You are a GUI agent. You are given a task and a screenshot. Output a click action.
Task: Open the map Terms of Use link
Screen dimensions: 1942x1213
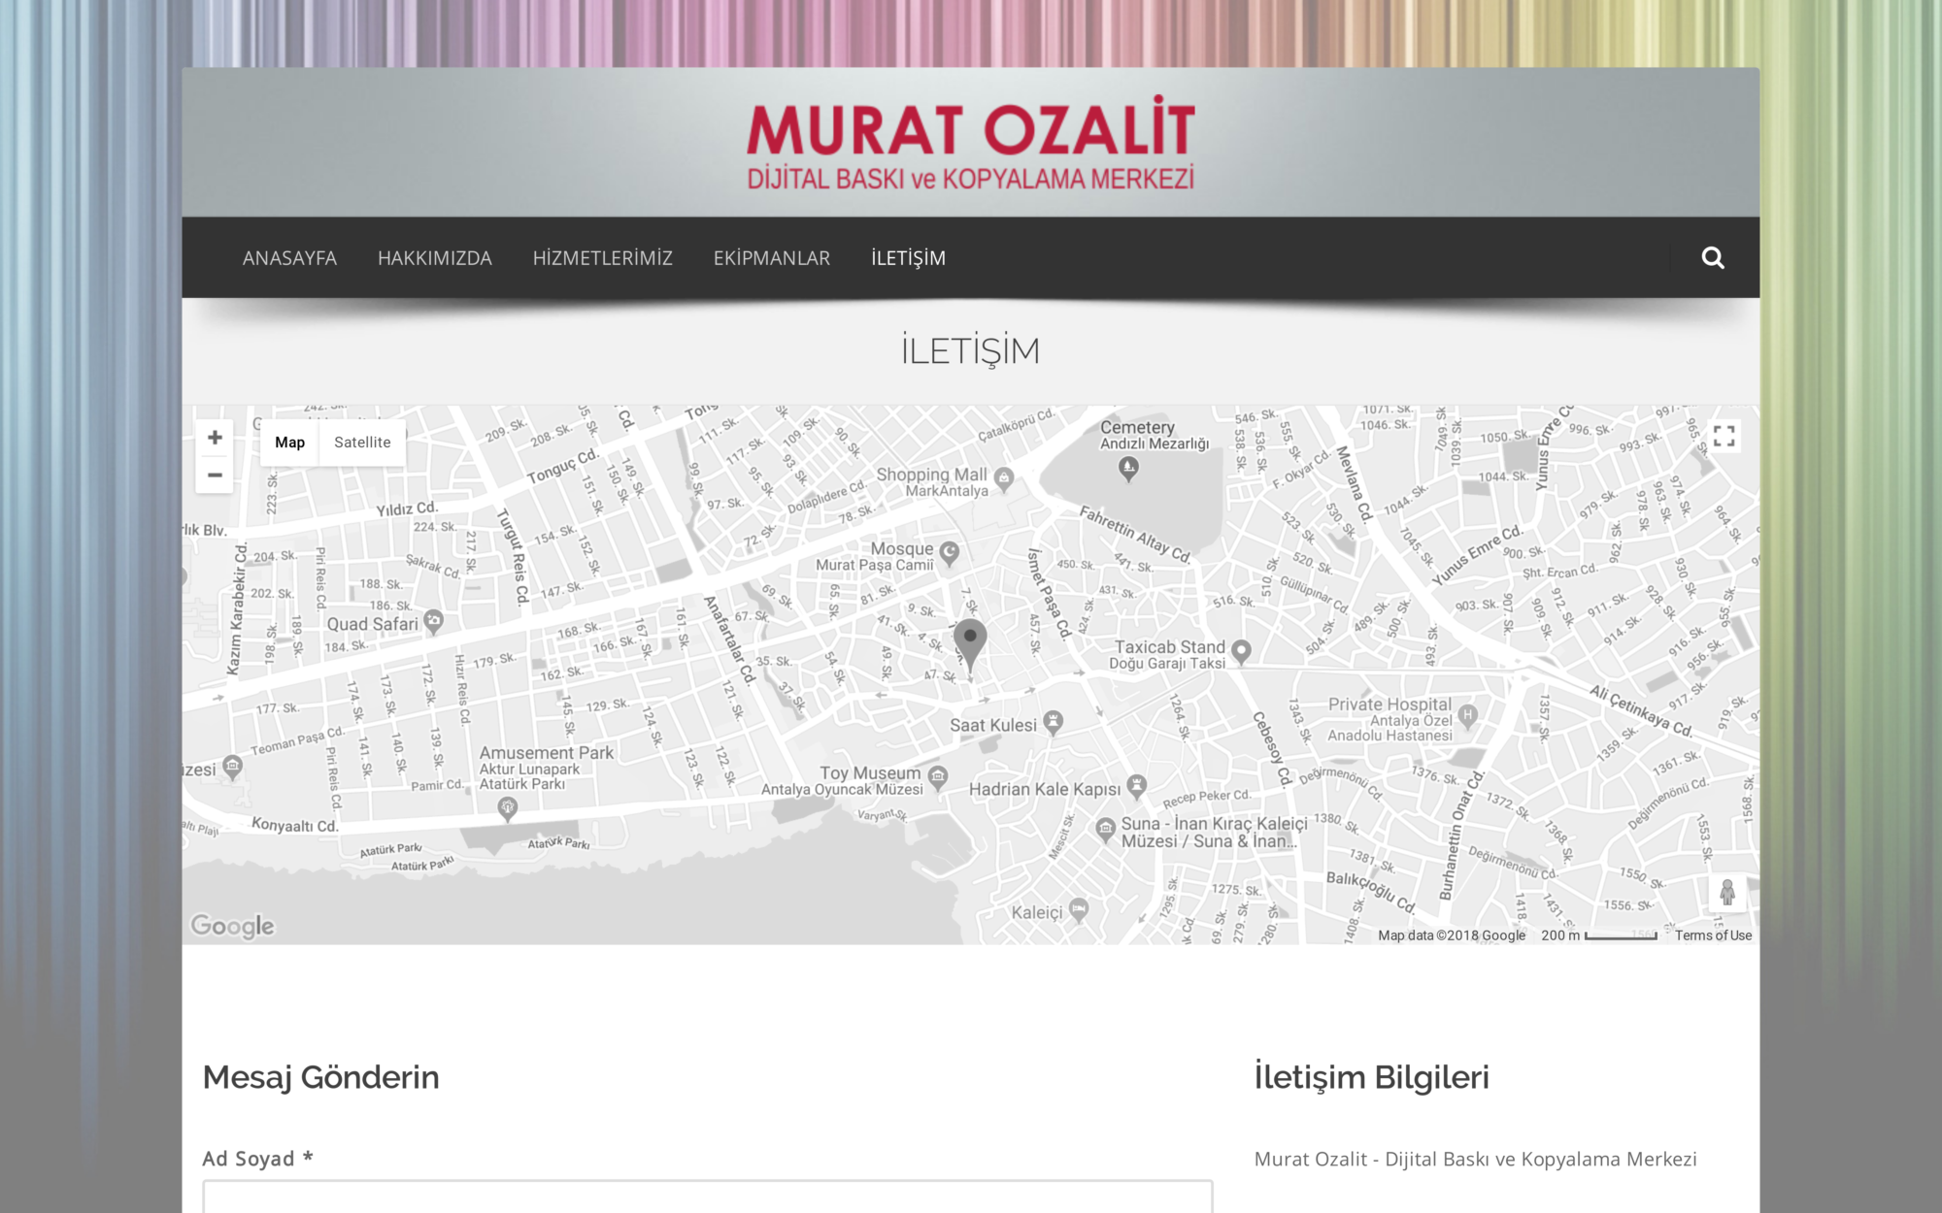(1713, 935)
